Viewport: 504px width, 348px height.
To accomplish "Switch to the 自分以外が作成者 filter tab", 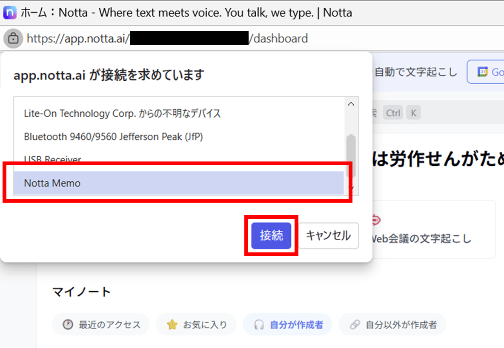I will (x=392, y=325).
